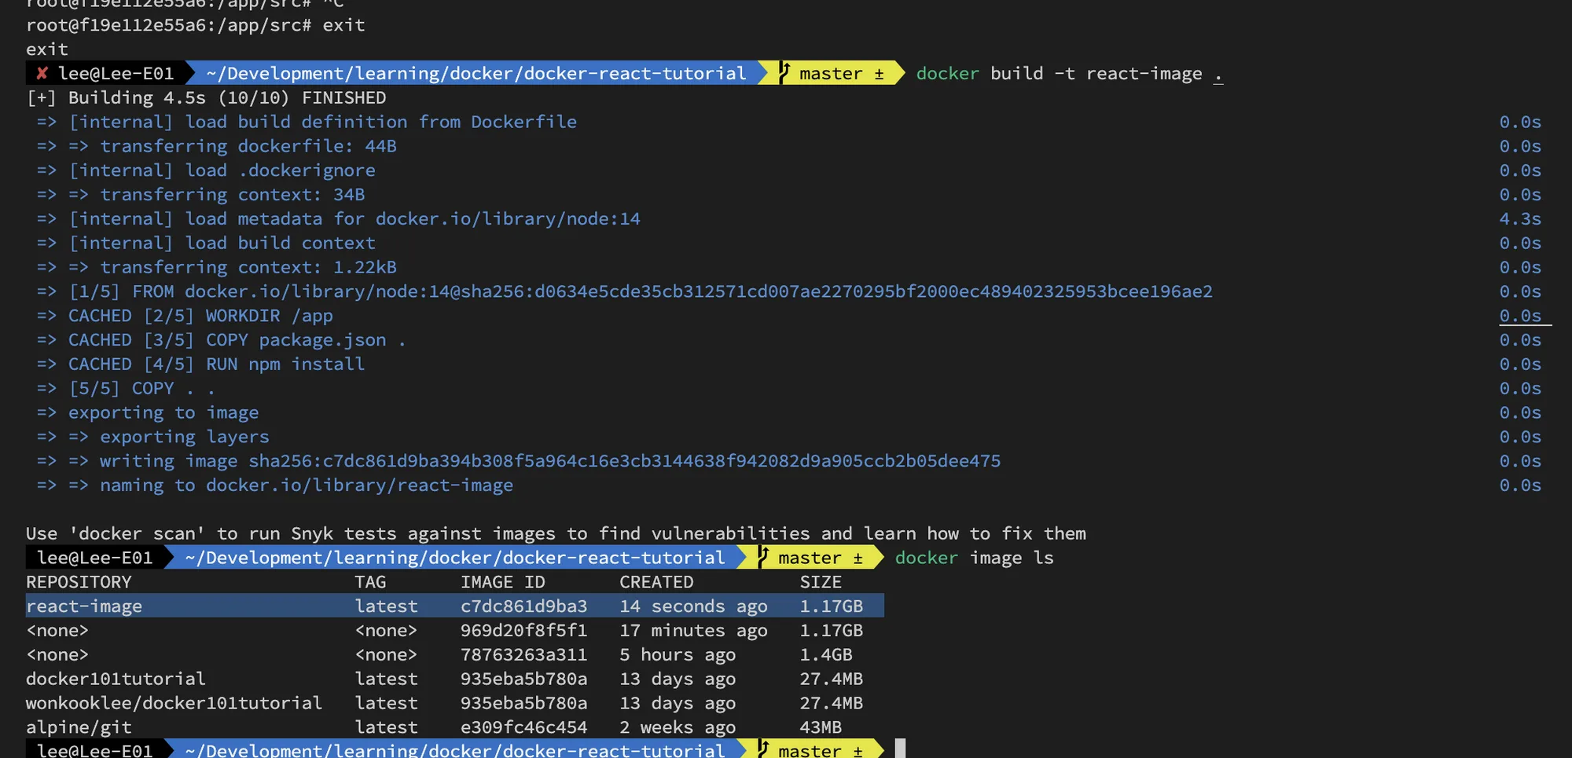Click 'root@f19e112e55a6:/app/src# exit' line
Viewport: 1572px width, 758px height.
pyautogui.click(x=196, y=25)
